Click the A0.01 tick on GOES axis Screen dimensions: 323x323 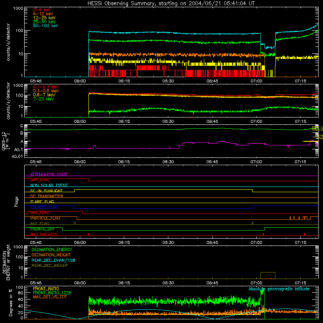[x=17, y=156]
